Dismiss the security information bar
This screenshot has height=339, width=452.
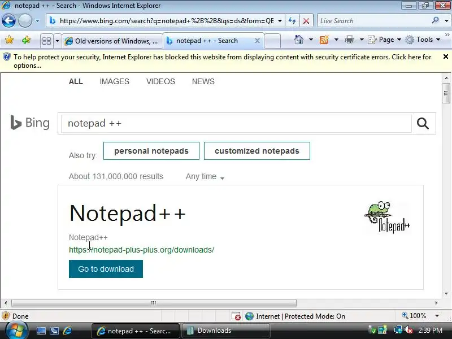445,57
